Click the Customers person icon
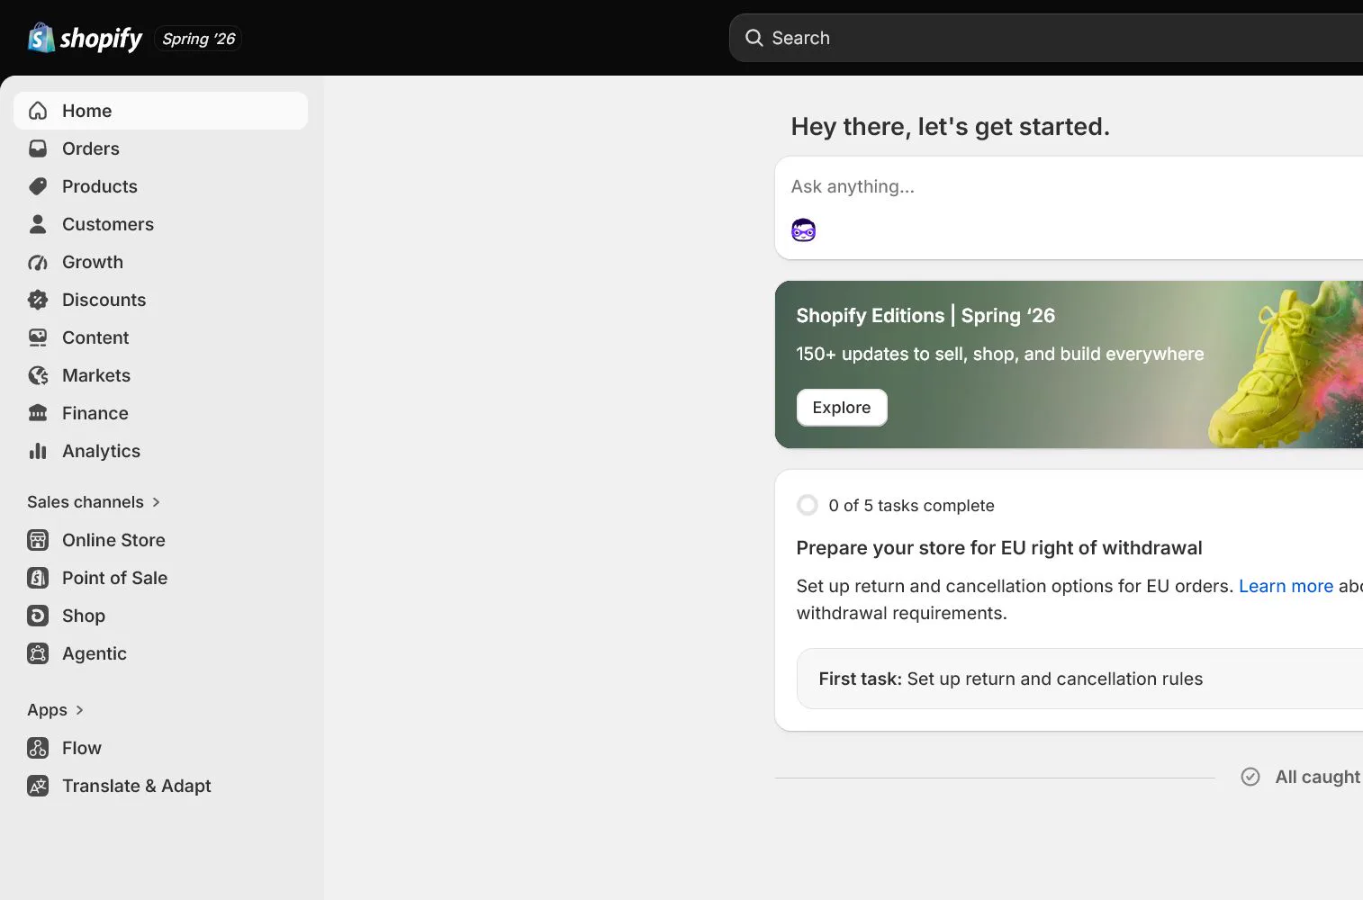The image size is (1363, 900). 38,224
